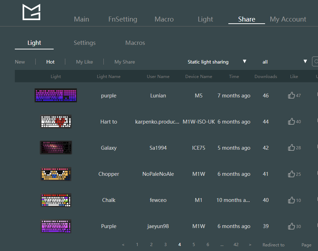This screenshot has height=251, width=318.
Task: Click the Light Name column header
Action: coord(109,77)
